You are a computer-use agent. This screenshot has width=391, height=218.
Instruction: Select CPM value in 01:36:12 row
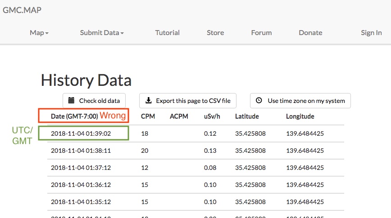pyautogui.click(x=145, y=185)
